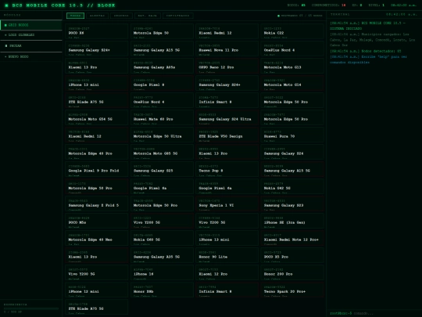Viewport: 422px width, 317px height.
Task: Open the Motorola Moto G54 5G card
Action: [x=97, y=117]
